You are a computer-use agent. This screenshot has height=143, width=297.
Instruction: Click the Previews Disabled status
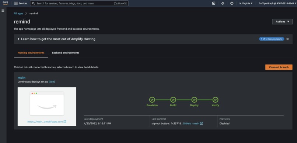(224, 124)
